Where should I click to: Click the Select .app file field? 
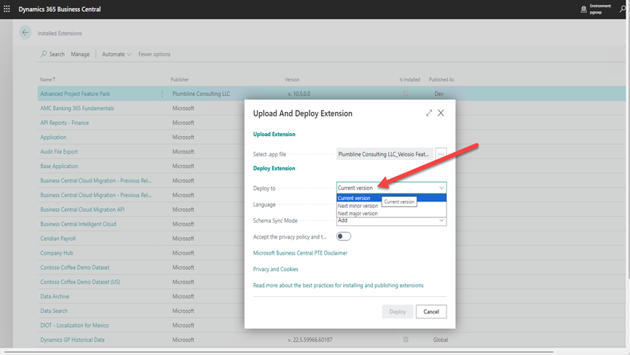385,154
